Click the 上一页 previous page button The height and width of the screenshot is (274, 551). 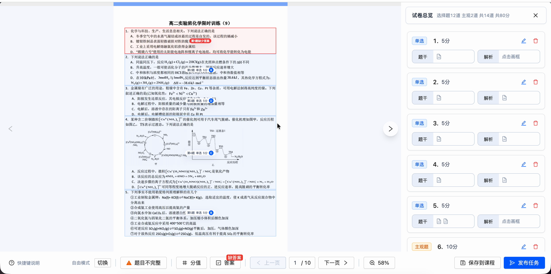point(268,263)
